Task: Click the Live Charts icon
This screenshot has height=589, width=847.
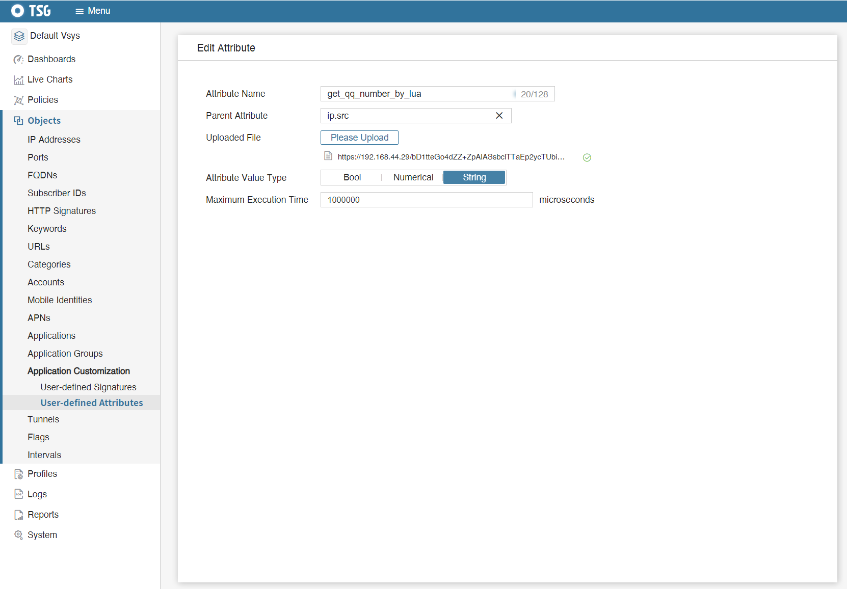Action: click(x=19, y=80)
